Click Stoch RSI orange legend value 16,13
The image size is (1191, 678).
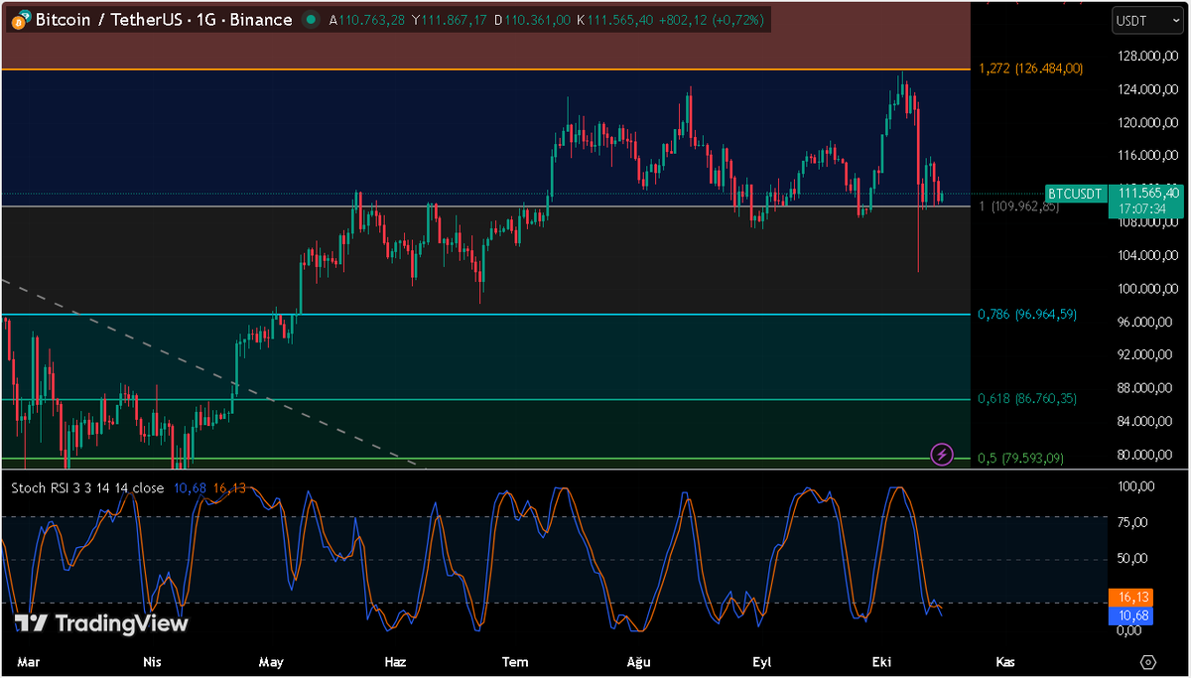[x=229, y=487]
